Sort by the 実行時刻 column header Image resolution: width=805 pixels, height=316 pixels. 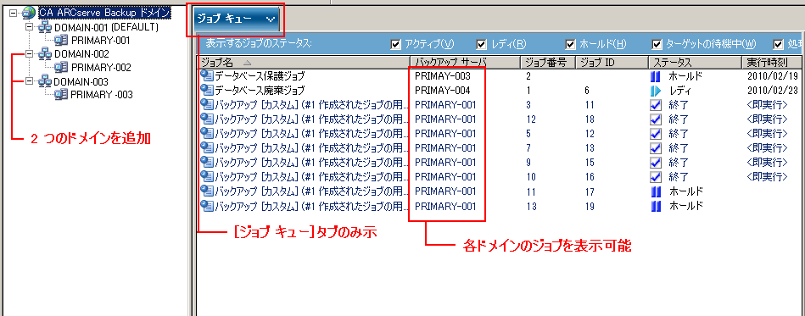773,63
